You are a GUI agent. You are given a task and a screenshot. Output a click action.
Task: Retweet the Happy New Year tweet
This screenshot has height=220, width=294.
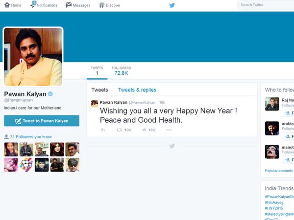pos(120,130)
